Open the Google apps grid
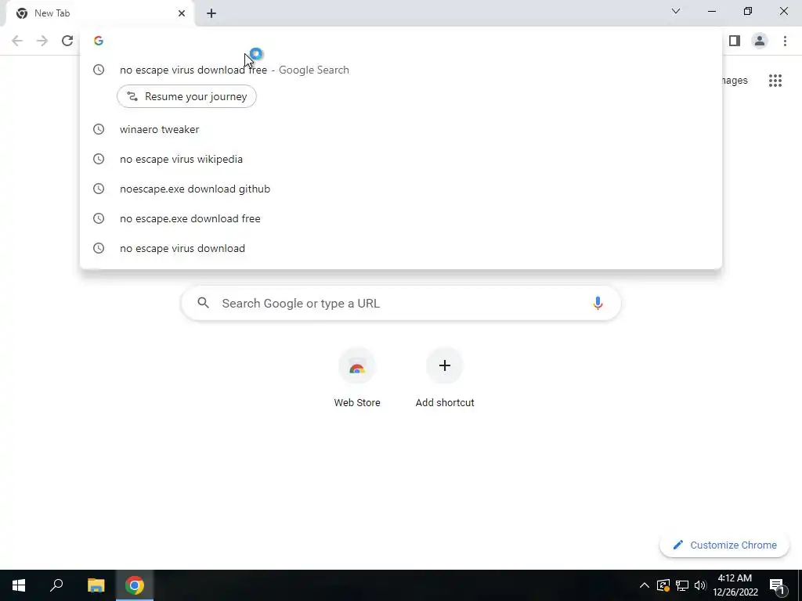 point(775,81)
